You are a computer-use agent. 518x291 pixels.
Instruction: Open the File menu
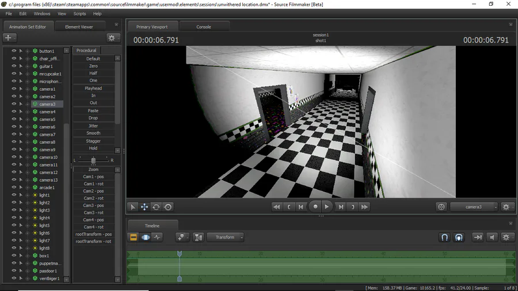point(9,14)
